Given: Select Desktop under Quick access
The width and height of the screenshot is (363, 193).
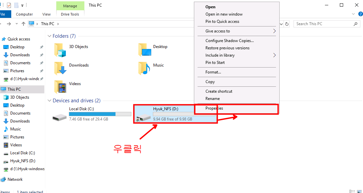Looking at the screenshot, I should click(17, 47).
